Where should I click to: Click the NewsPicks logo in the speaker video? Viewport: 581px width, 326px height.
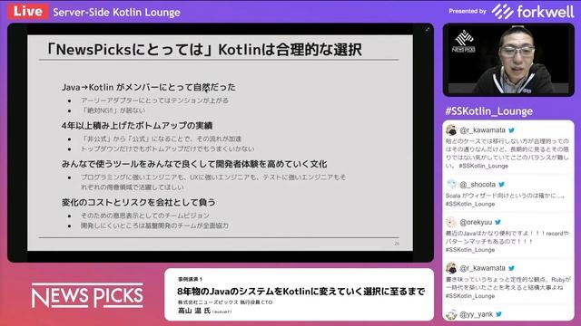click(464, 42)
